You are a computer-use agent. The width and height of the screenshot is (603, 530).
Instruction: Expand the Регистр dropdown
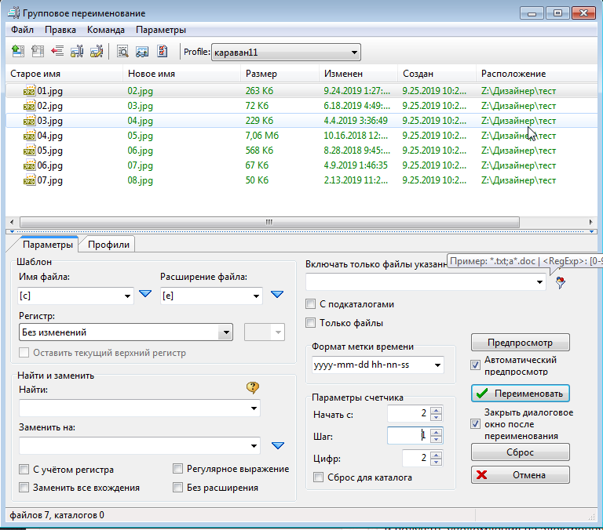coord(226,332)
